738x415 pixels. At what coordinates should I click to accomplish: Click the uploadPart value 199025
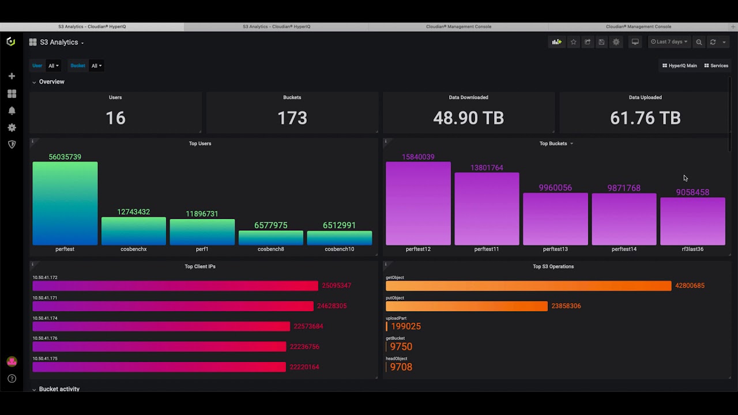tap(405, 326)
